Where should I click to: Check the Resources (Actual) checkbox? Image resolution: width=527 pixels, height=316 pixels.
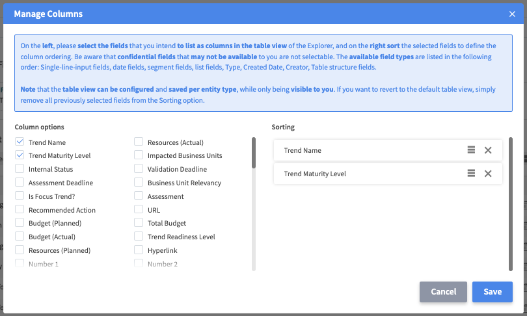click(139, 142)
